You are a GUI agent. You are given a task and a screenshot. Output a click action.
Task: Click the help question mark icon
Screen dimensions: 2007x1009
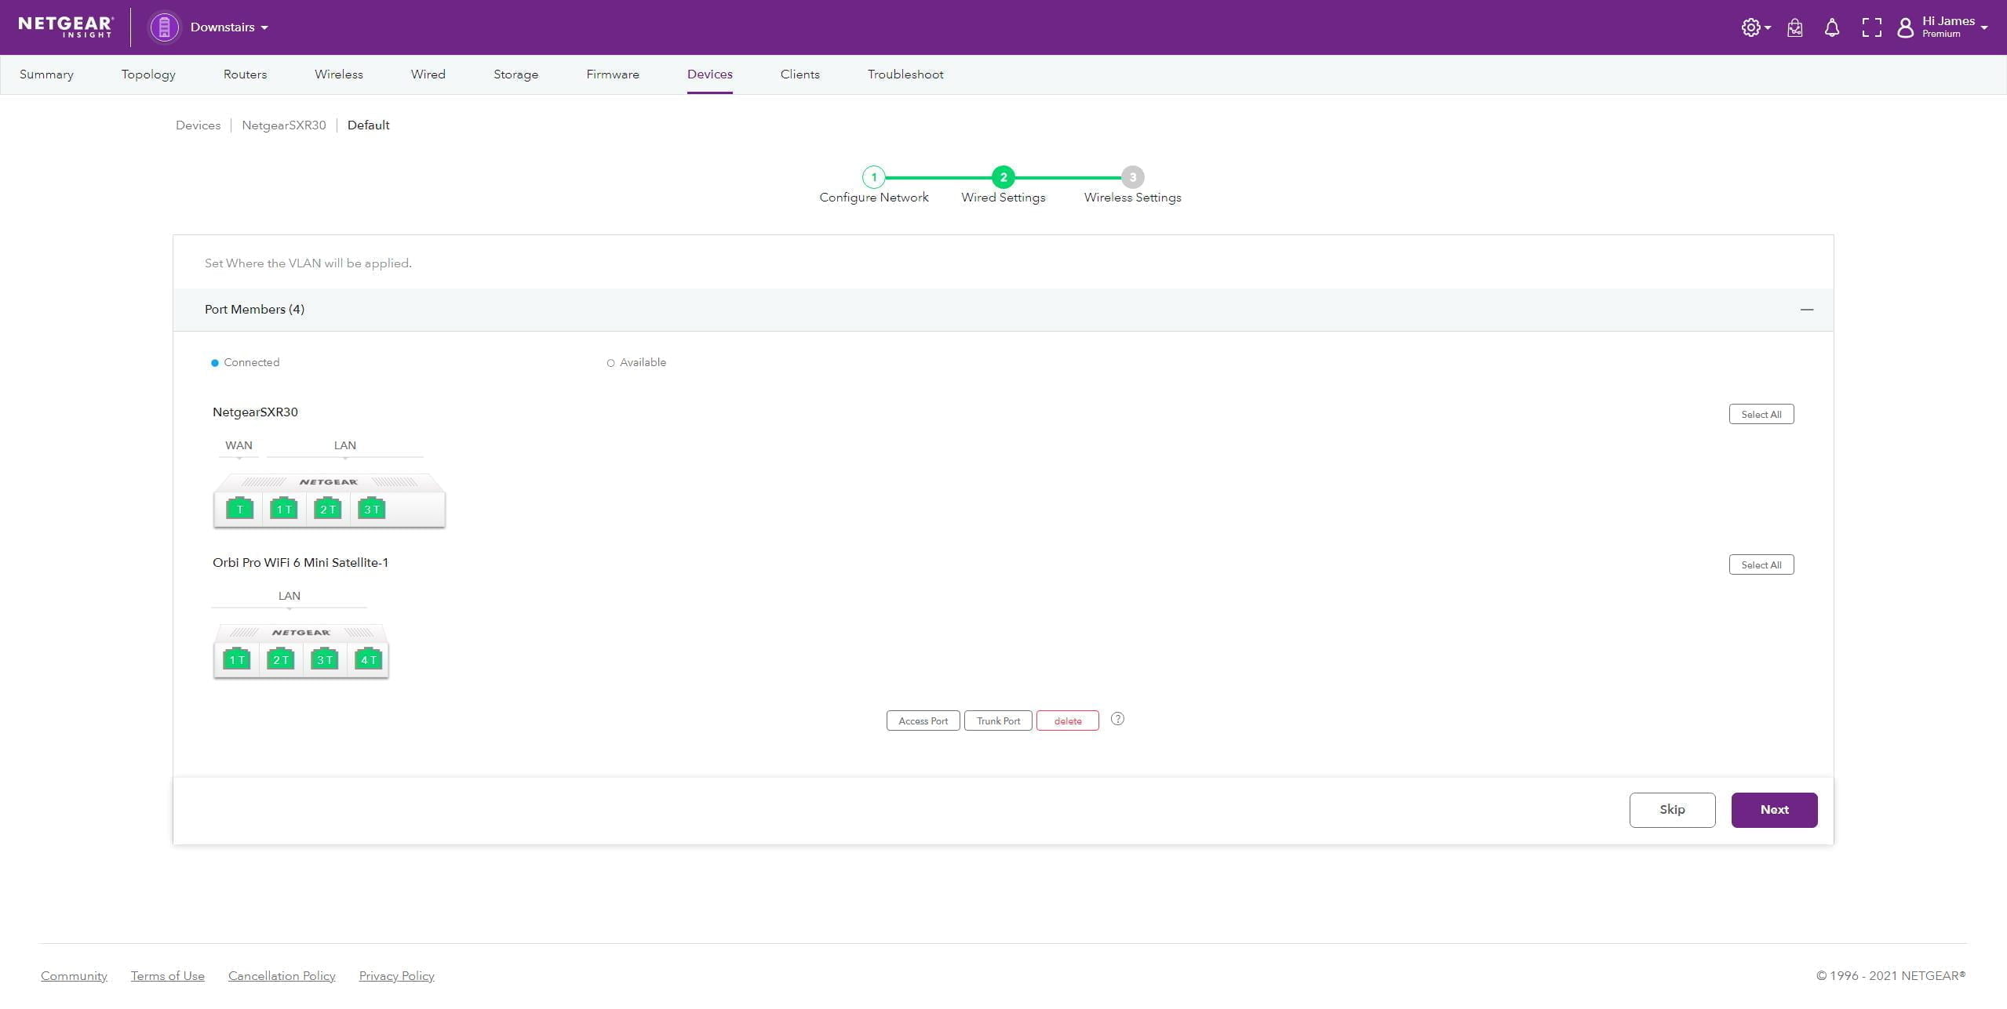click(x=1117, y=719)
